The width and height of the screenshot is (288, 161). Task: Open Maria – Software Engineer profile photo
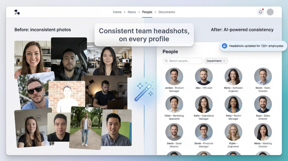coord(233,76)
